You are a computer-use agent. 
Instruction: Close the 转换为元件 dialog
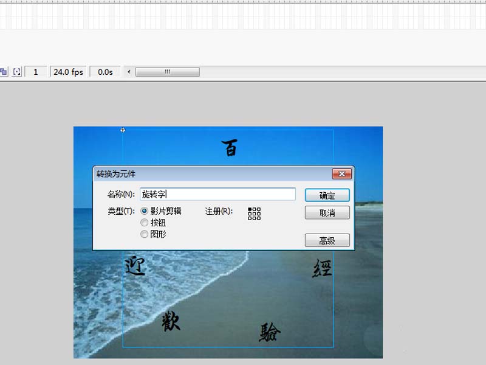pyautogui.click(x=342, y=174)
